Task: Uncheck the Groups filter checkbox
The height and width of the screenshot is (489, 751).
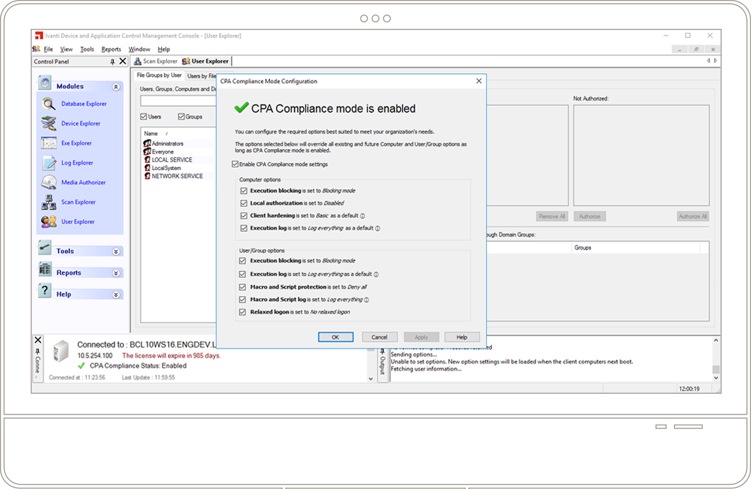Action: click(181, 117)
